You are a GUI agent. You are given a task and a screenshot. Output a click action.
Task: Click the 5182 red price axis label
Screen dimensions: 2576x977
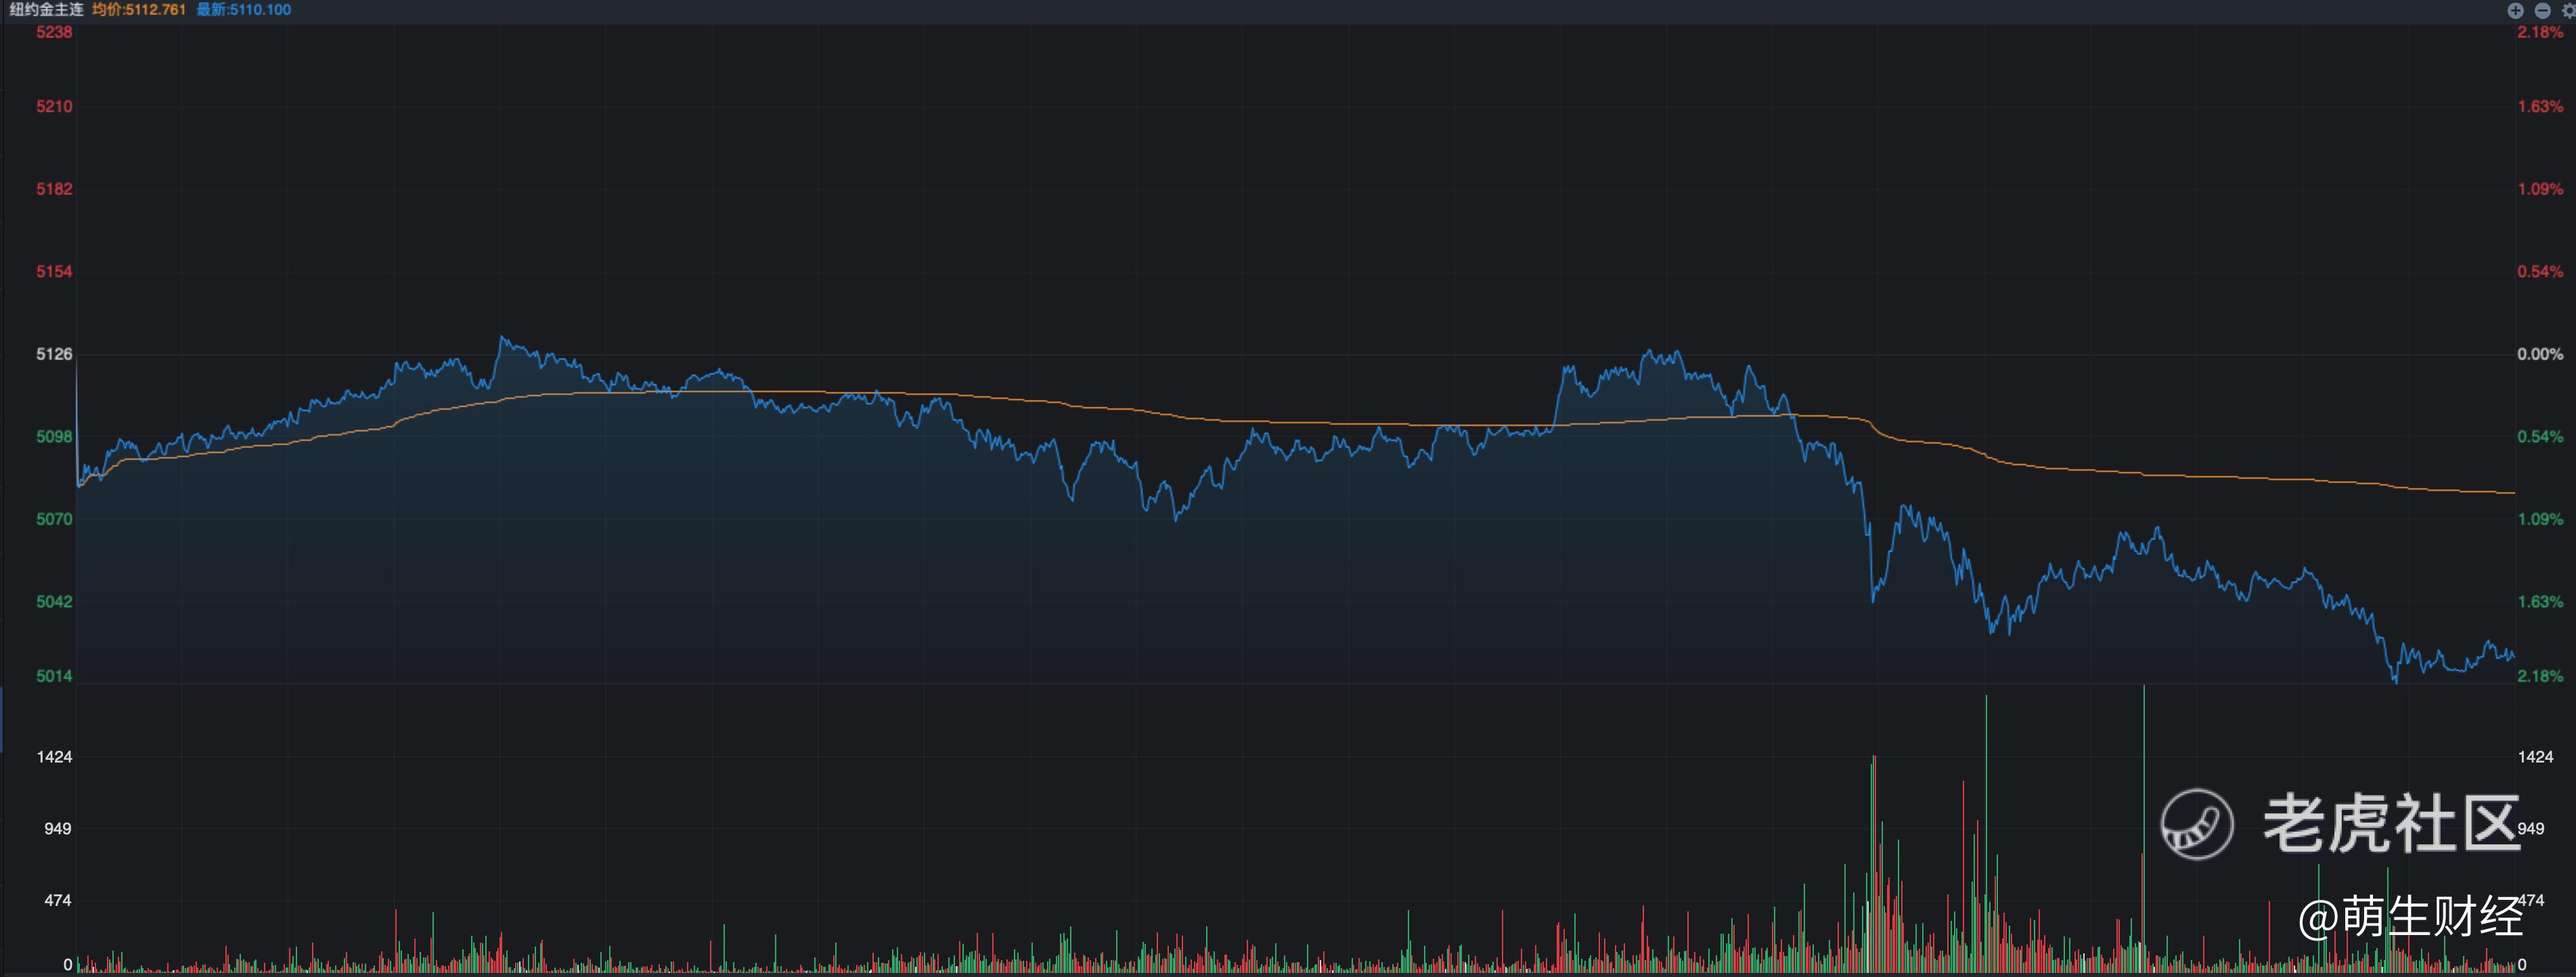click(x=54, y=189)
